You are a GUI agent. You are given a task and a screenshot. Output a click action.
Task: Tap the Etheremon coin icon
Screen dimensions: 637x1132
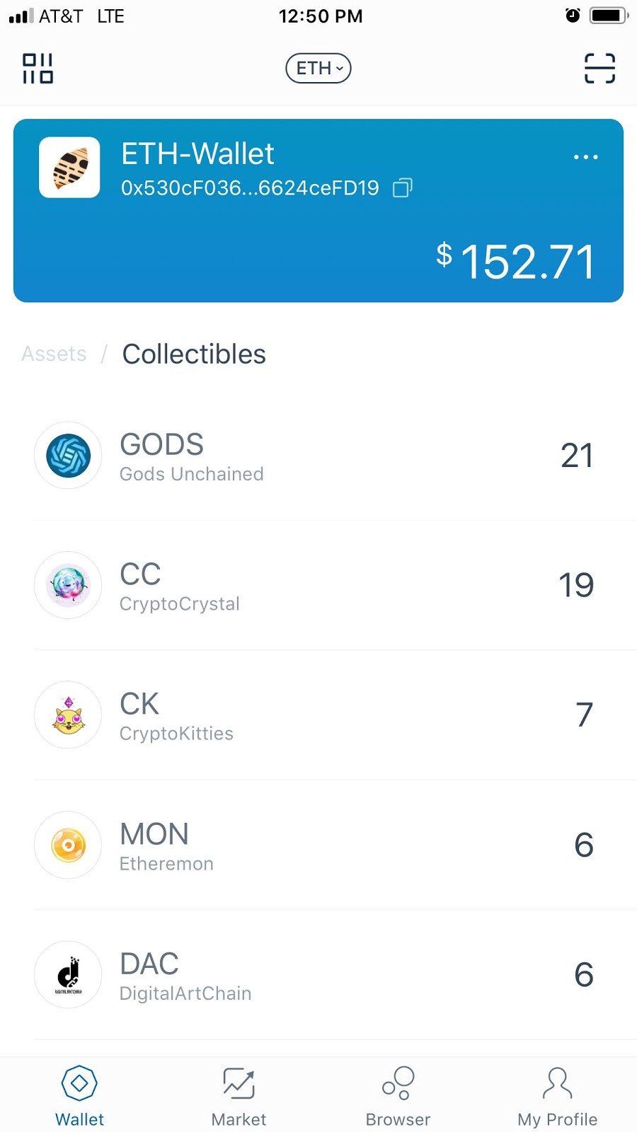(x=68, y=845)
